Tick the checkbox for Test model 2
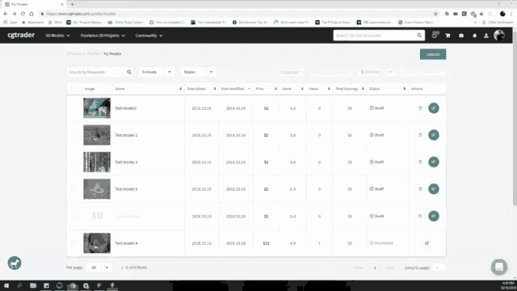The width and height of the screenshot is (517, 291). pos(74,135)
